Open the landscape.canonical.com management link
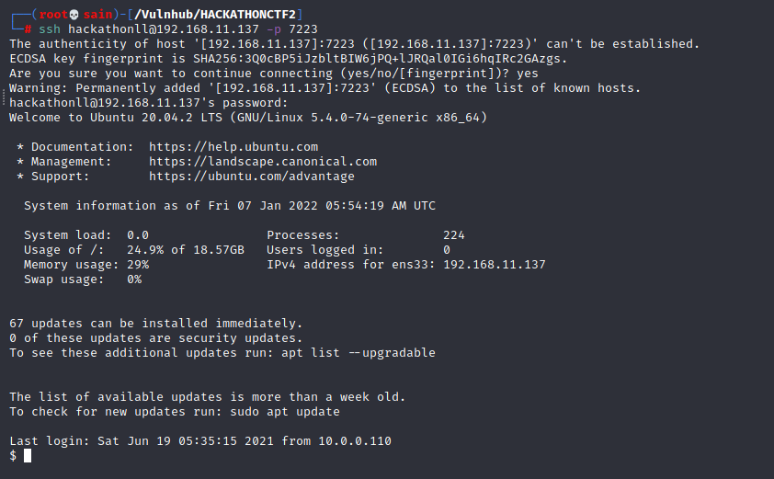 click(263, 162)
